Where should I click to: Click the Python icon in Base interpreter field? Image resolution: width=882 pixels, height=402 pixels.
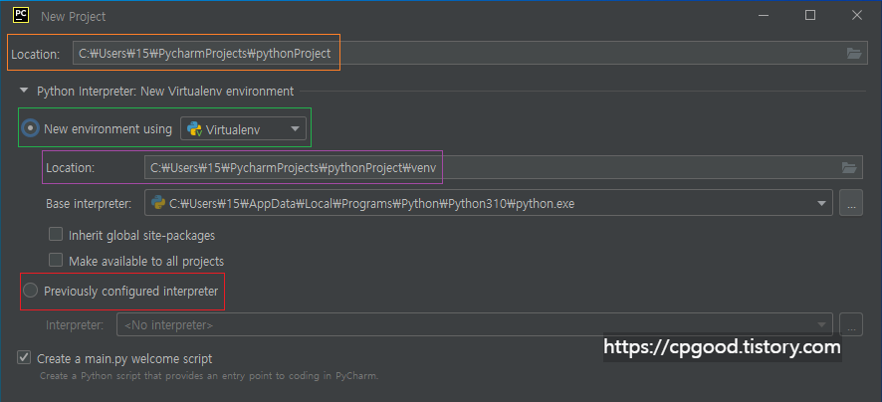158,202
